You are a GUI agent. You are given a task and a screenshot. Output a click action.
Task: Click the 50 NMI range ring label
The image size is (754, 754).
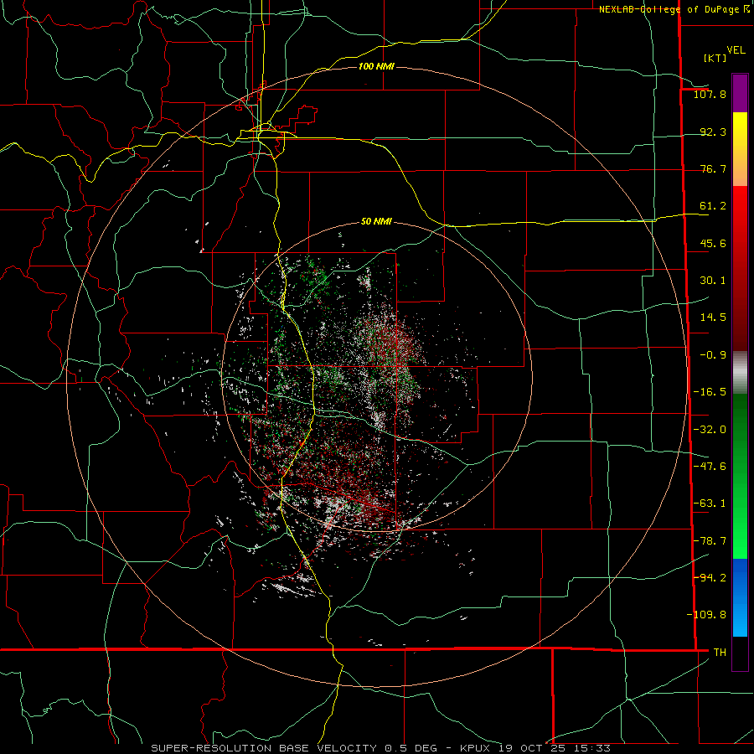tap(376, 222)
